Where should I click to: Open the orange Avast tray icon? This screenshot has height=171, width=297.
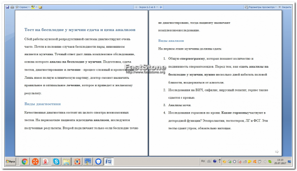click(255, 162)
